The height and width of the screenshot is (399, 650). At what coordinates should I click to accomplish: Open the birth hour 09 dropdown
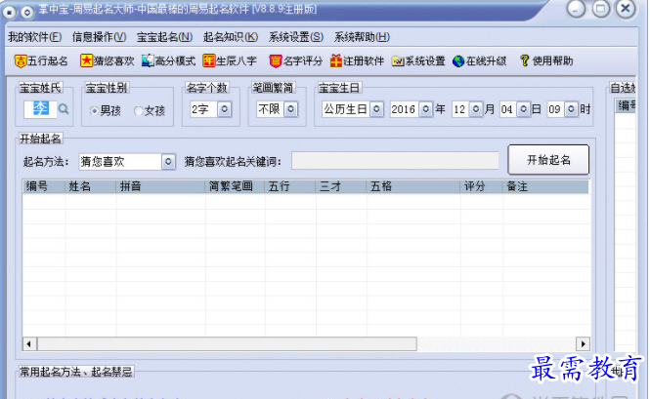tap(571, 109)
